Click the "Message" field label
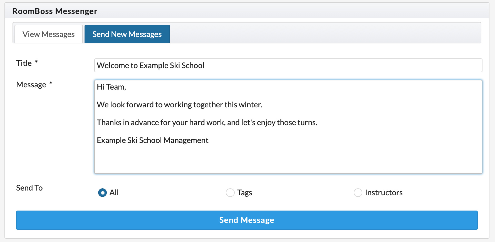This screenshot has width=495, height=242. (x=31, y=85)
